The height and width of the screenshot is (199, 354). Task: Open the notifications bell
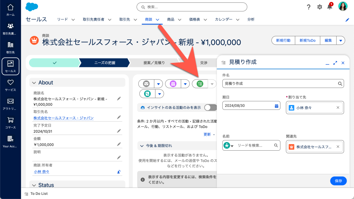(x=330, y=6)
